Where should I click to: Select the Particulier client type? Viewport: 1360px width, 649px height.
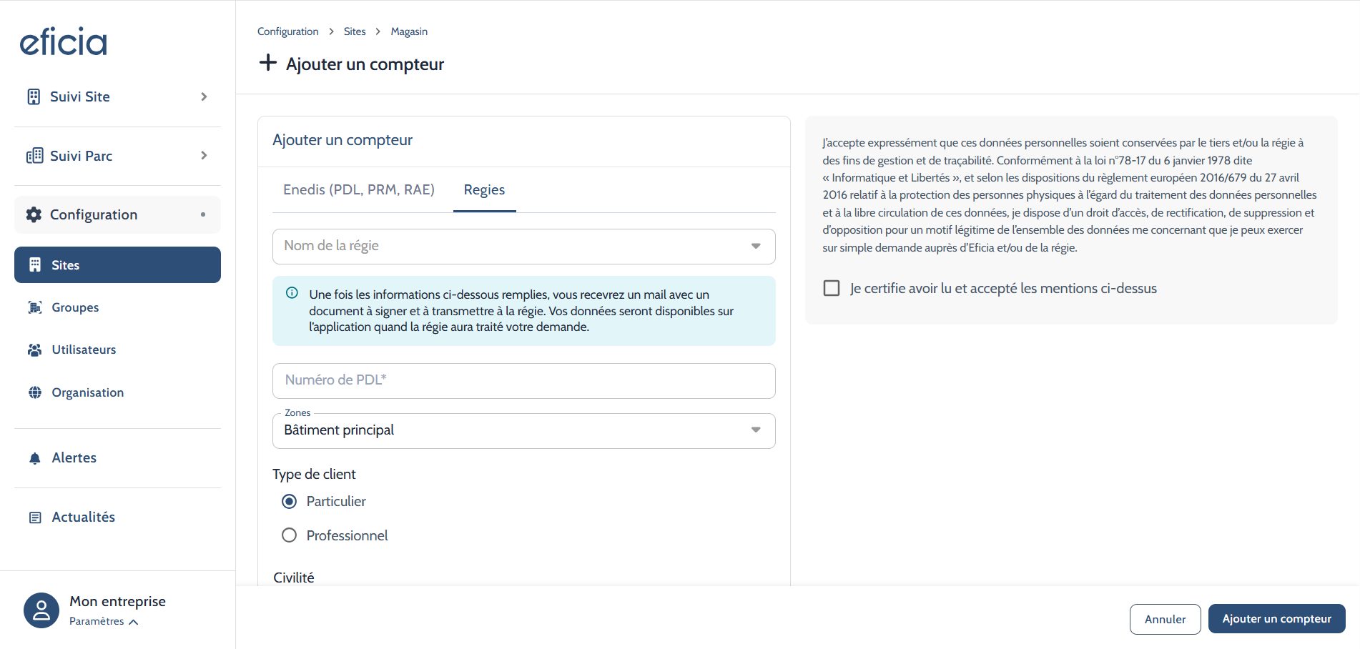[x=290, y=502]
